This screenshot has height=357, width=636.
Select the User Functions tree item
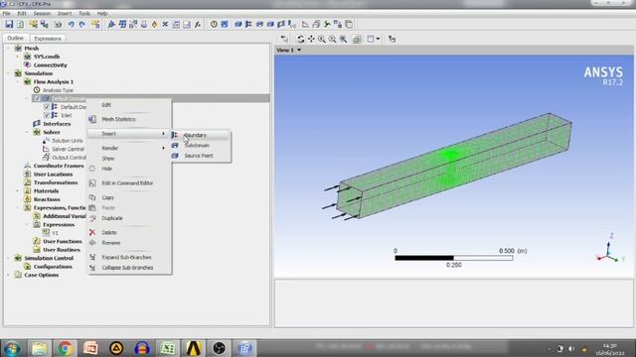63,241
